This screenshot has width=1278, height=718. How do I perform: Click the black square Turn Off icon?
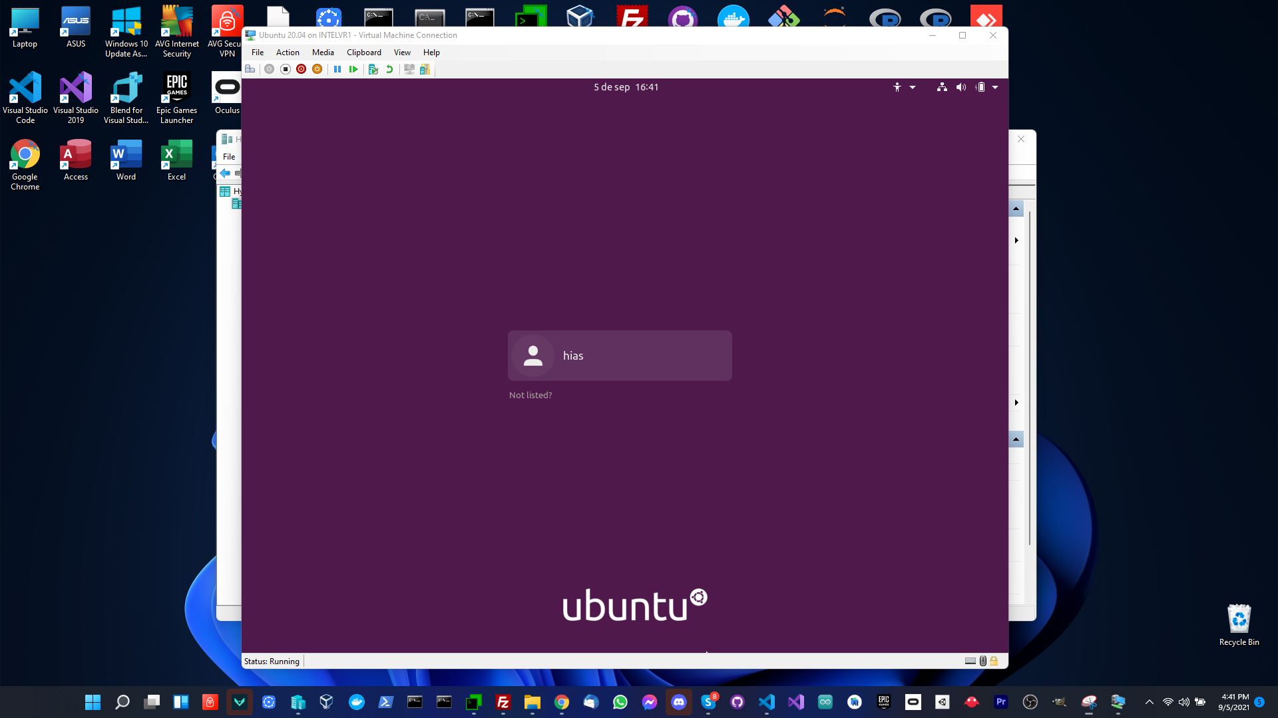(286, 69)
